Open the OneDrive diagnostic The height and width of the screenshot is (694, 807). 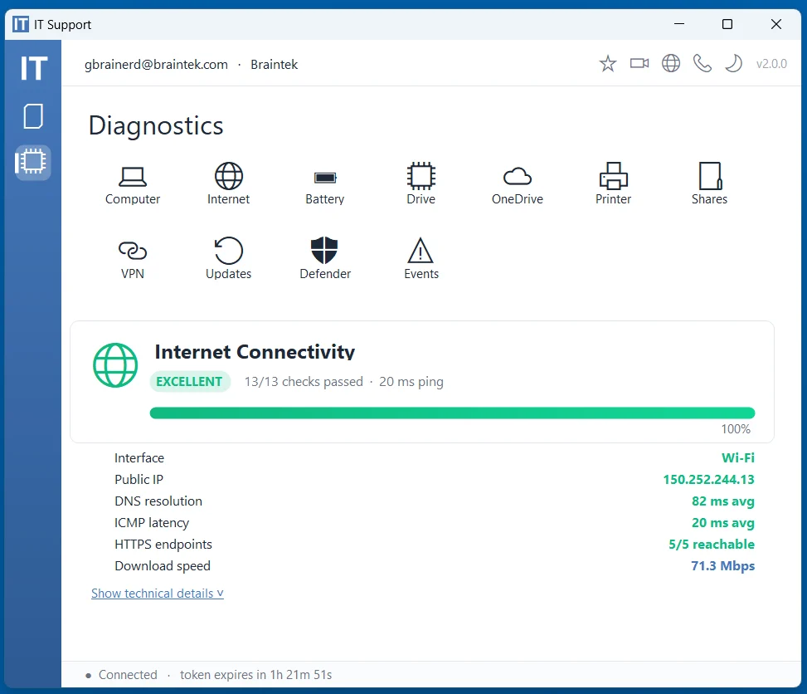(518, 186)
